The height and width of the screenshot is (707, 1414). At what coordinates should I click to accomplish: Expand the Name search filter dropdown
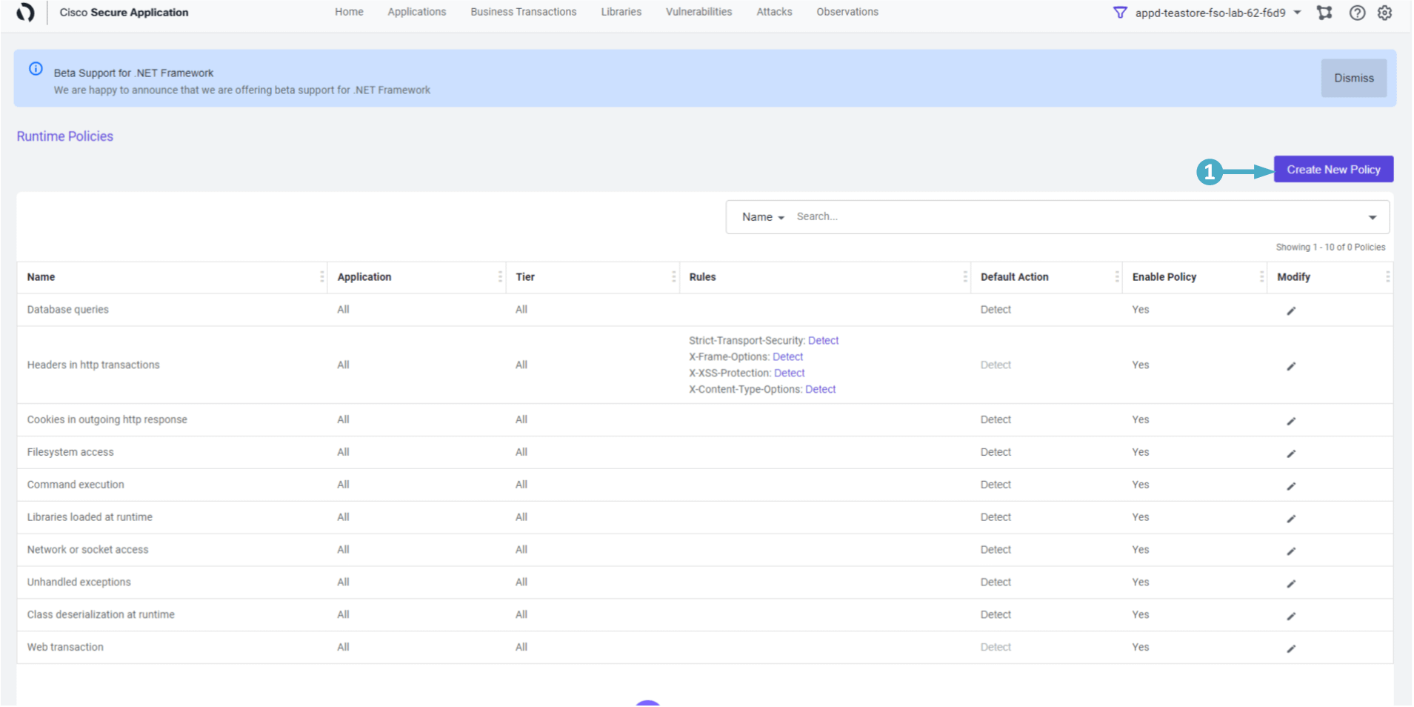(x=763, y=217)
